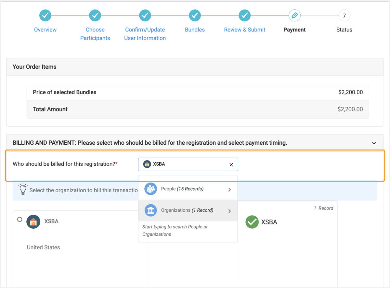
Task: Clear the XSBA selection with the X
Action: tap(231, 164)
